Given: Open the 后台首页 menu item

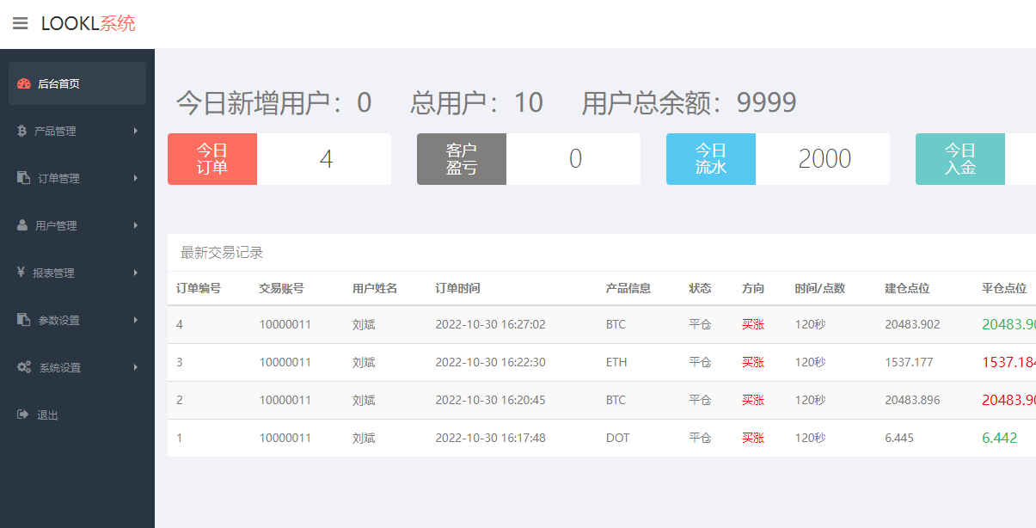Looking at the screenshot, I should click(x=58, y=84).
